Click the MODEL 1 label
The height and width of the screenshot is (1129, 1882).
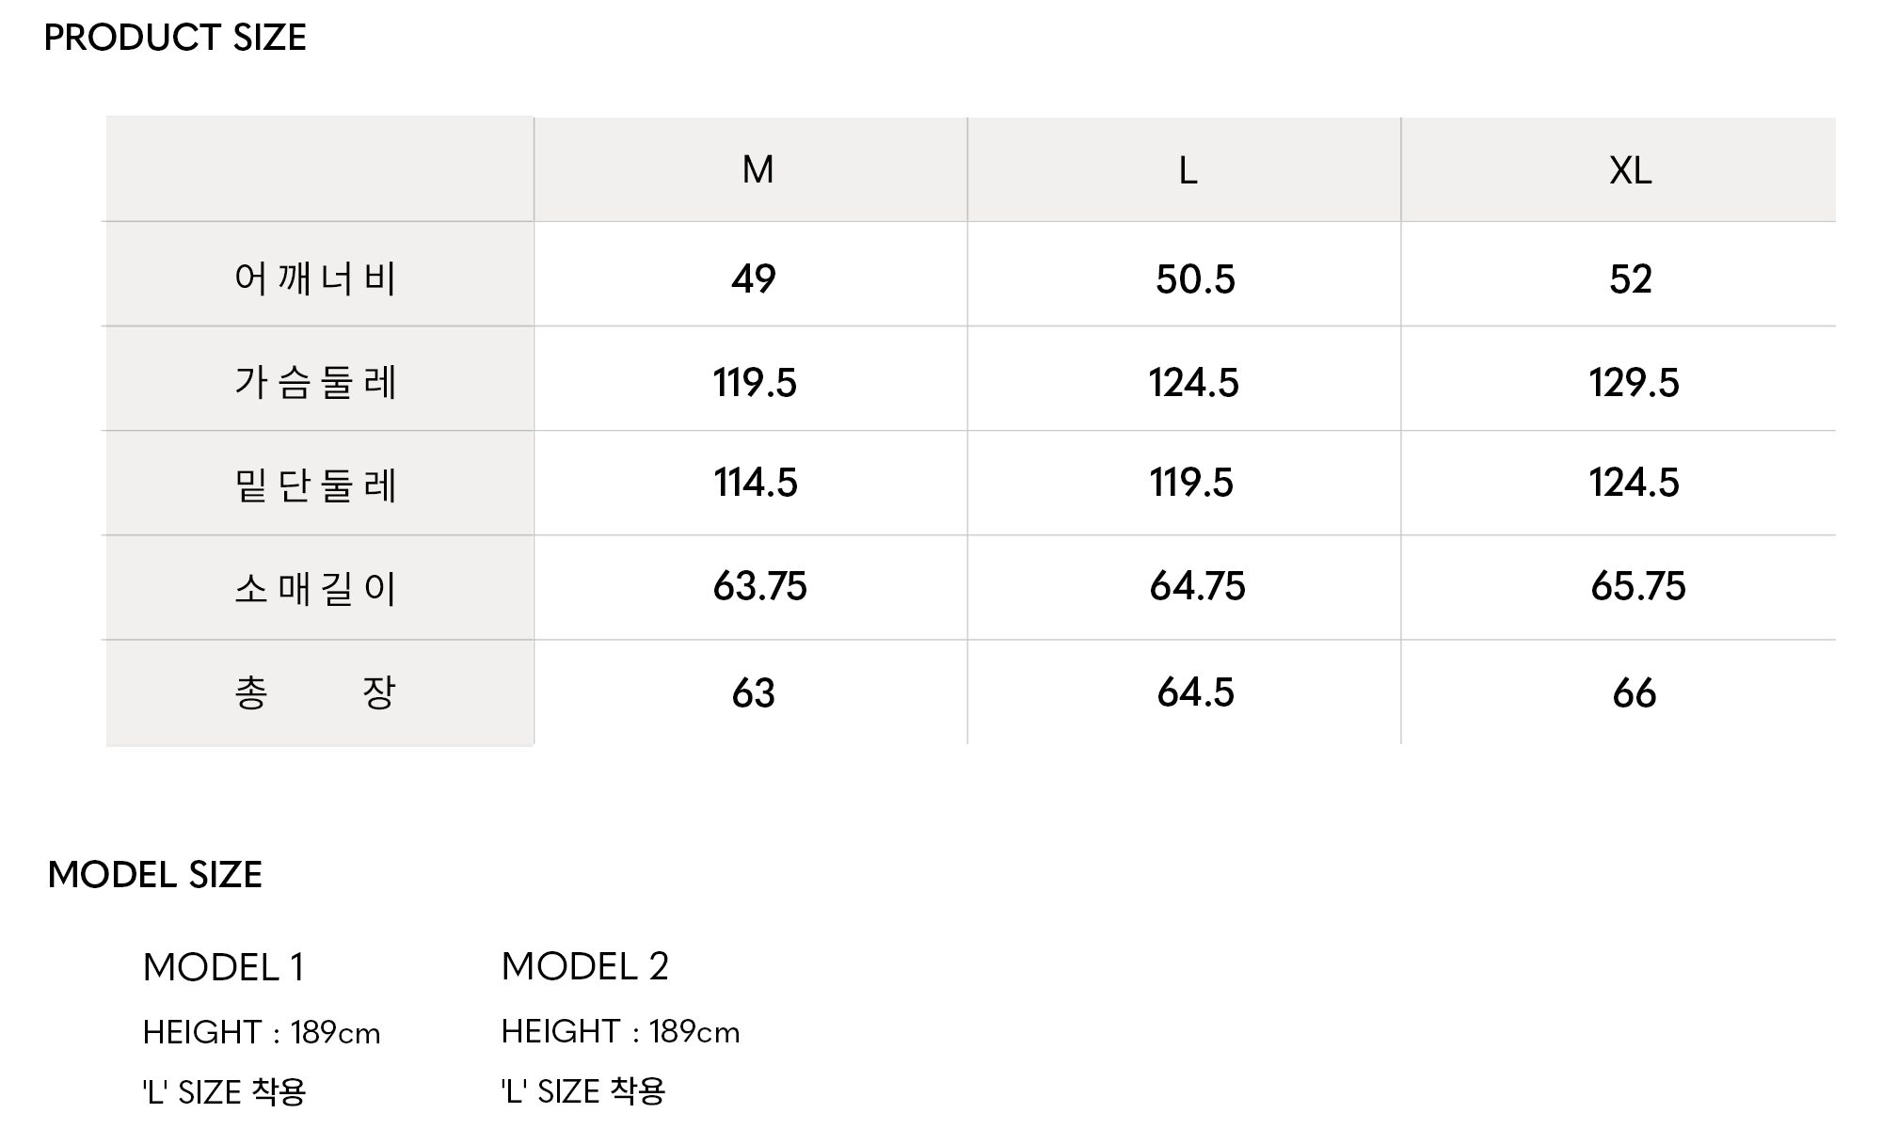(x=223, y=967)
